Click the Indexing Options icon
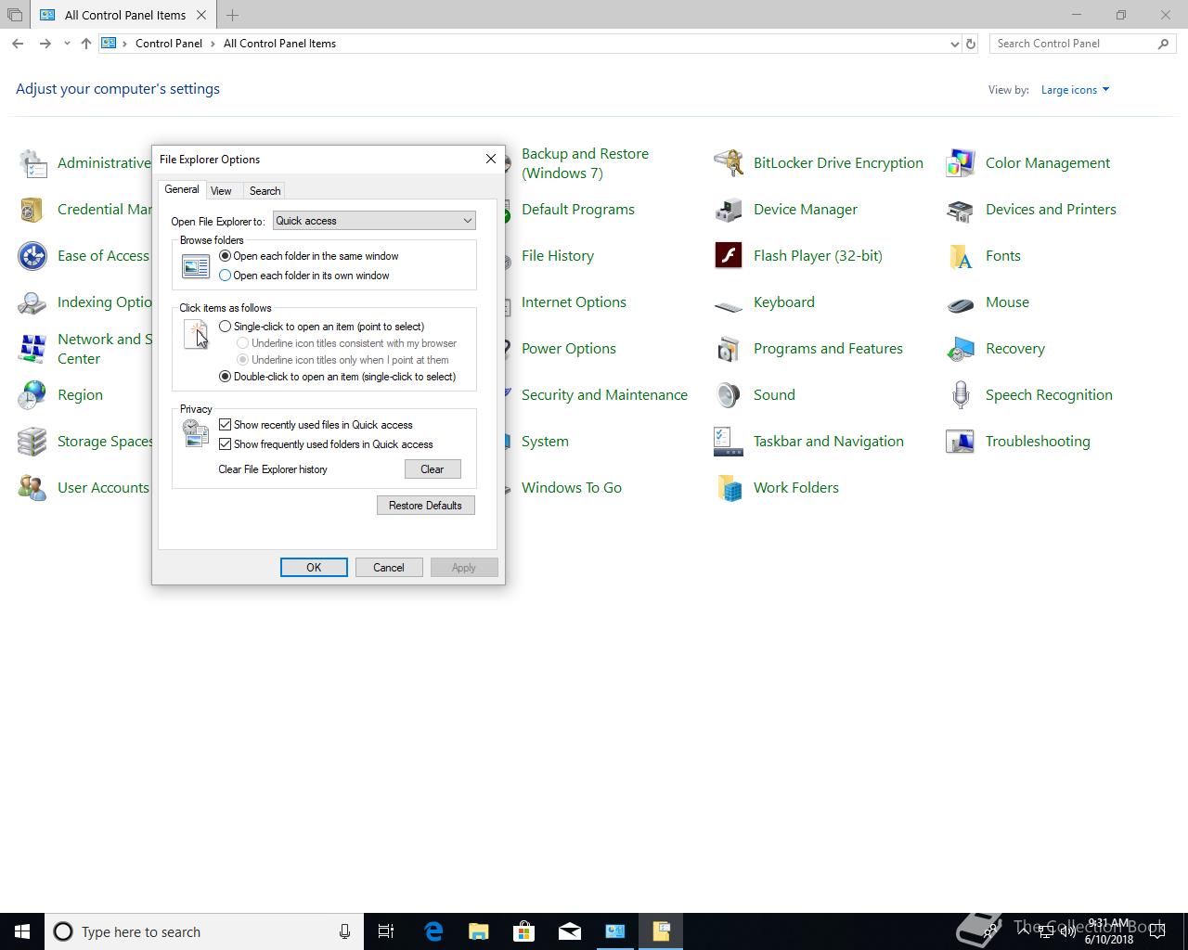 coord(32,302)
